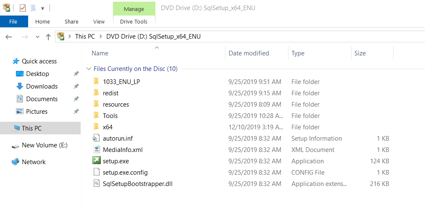
Task: Click the Documents icon in sidebar
Action: (x=20, y=99)
